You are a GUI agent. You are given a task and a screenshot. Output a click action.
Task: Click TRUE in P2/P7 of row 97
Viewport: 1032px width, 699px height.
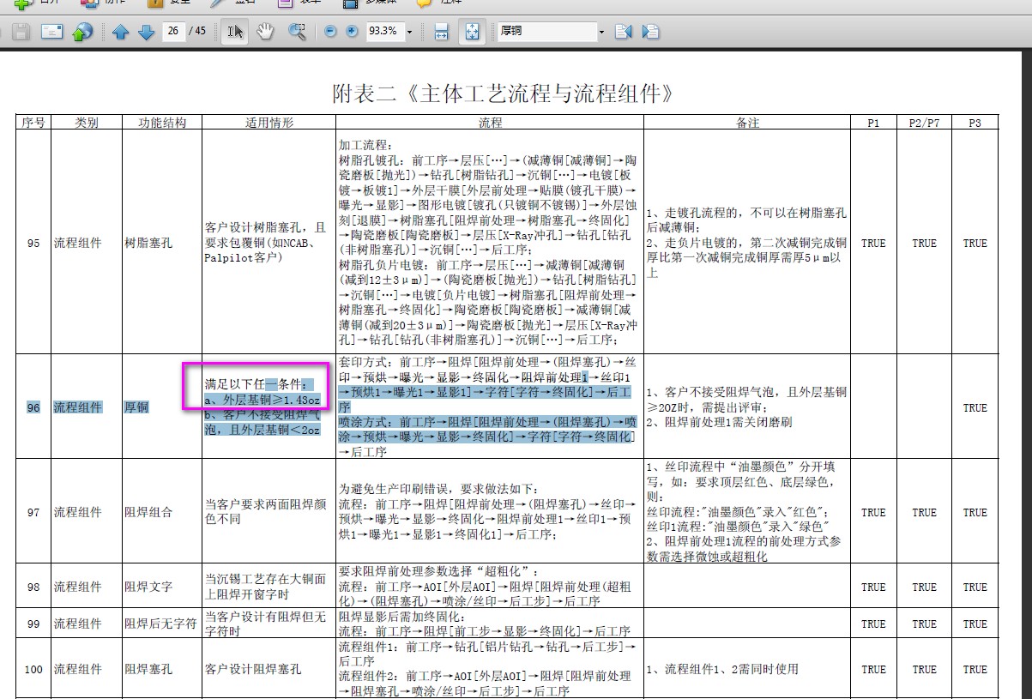click(924, 512)
